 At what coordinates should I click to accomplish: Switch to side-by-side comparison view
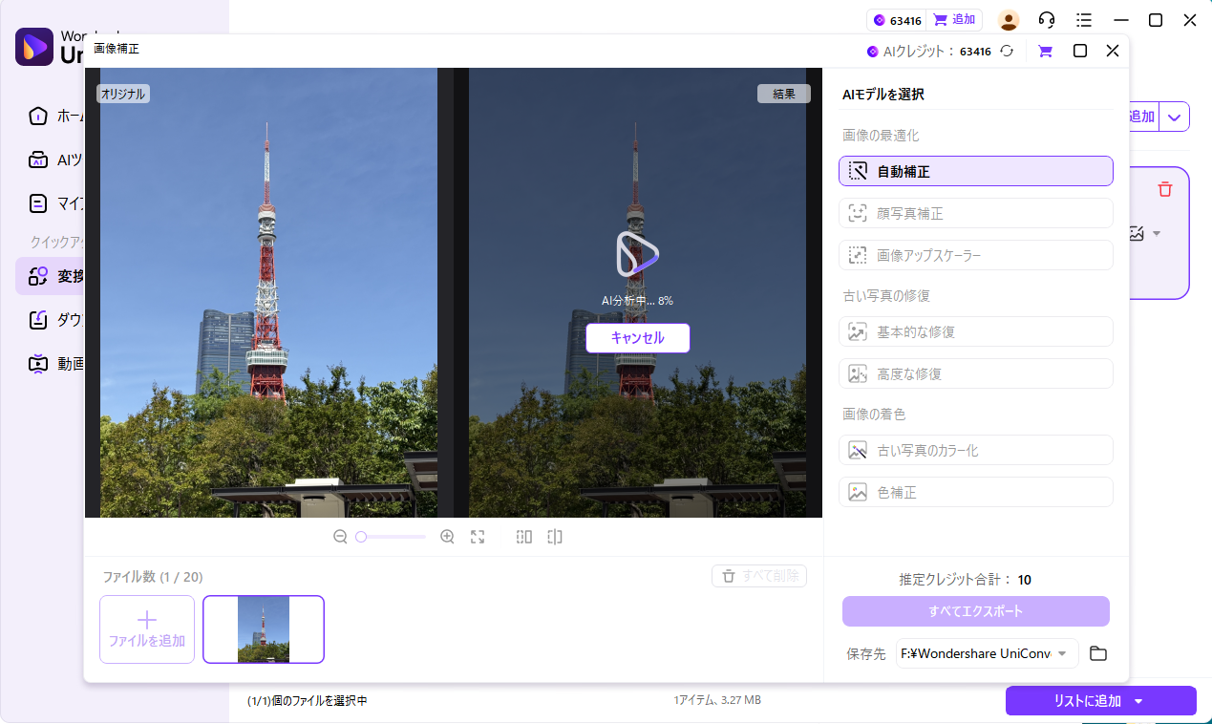click(x=523, y=537)
